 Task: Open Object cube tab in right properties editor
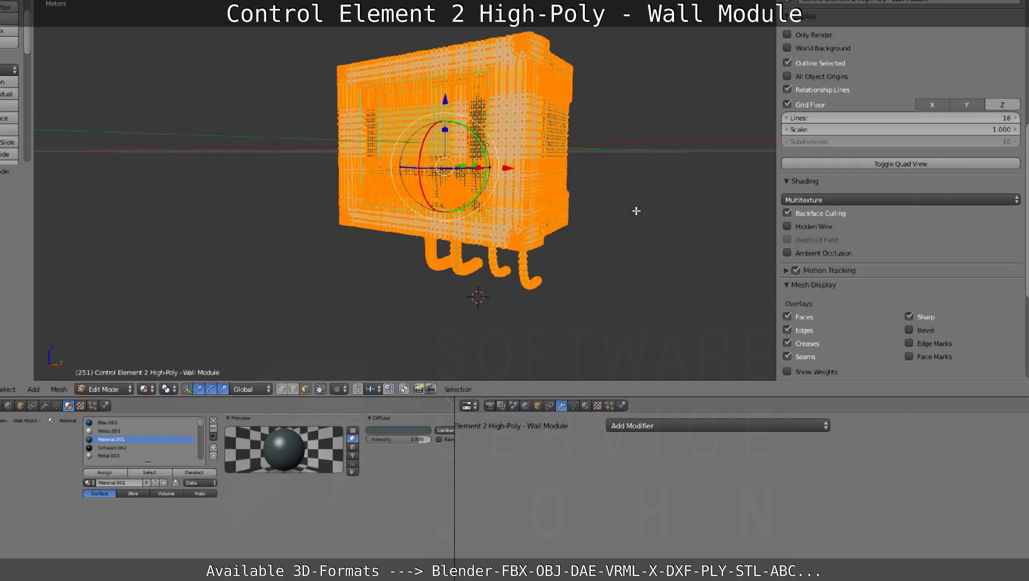point(537,406)
